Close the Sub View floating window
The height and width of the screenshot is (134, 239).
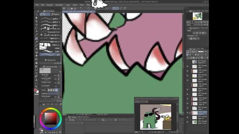(177, 99)
